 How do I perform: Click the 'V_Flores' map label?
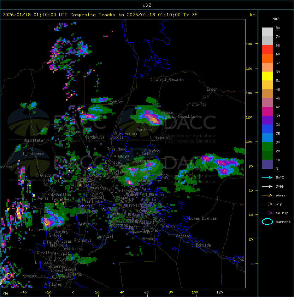[x=53, y=284]
